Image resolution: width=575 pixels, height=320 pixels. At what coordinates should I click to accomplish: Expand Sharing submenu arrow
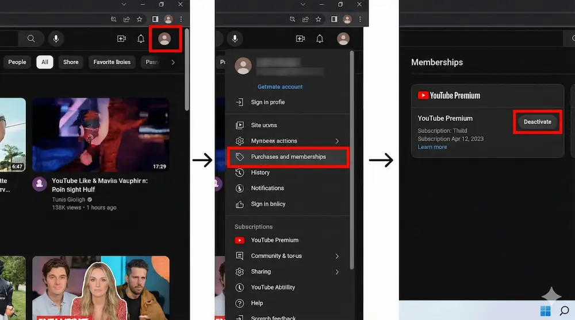coord(337,272)
